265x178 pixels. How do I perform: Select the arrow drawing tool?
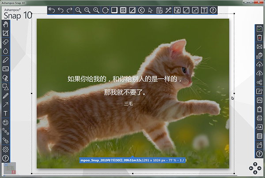(6, 105)
